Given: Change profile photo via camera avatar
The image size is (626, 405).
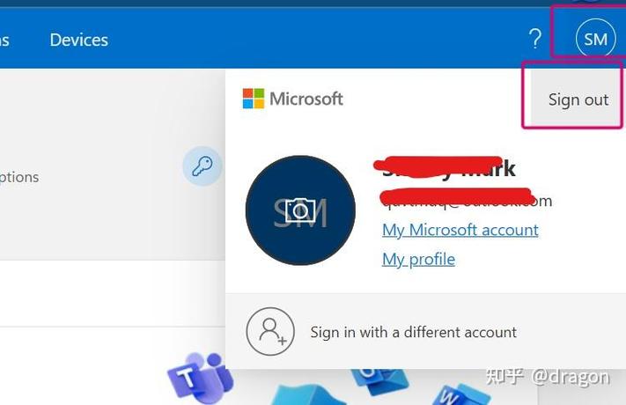Looking at the screenshot, I should tap(300, 210).
